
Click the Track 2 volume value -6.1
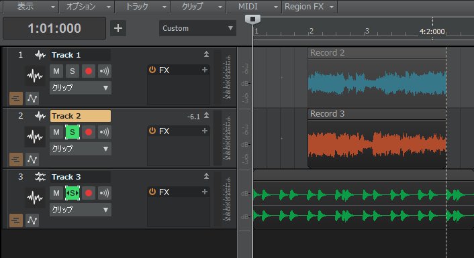(x=193, y=117)
